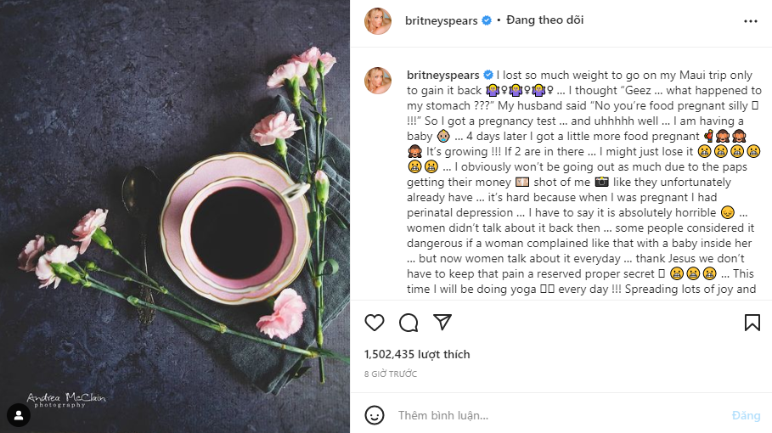View the "1,502,435 lượt thích" likes list
The width and height of the screenshot is (772, 433).
(417, 354)
